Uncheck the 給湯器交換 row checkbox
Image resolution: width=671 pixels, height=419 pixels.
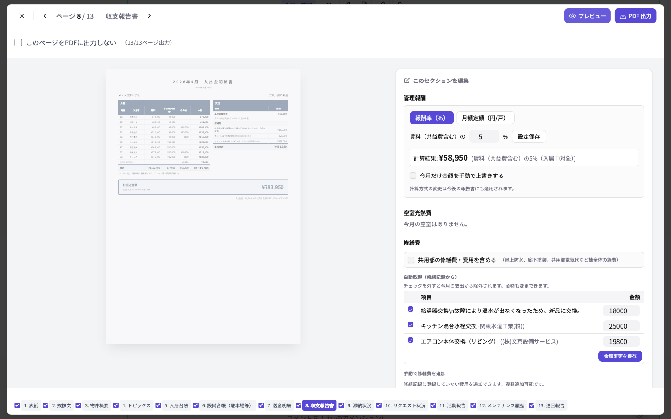point(411,309)
